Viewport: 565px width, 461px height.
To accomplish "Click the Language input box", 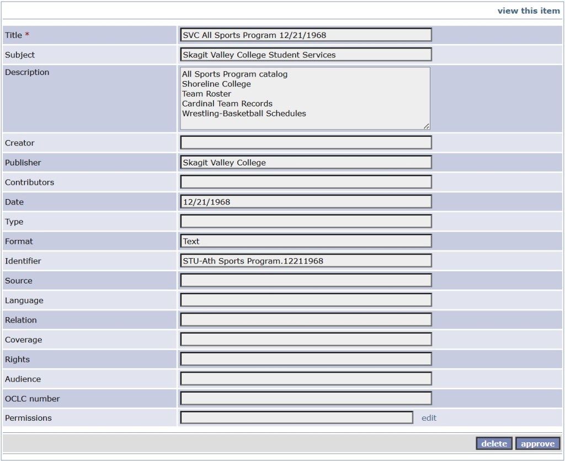I will 305,301.
